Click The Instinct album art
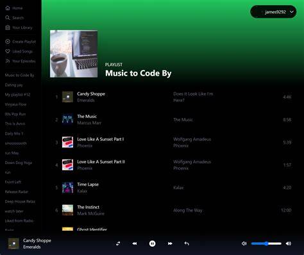The image size is (304, 255). [67, 210]
